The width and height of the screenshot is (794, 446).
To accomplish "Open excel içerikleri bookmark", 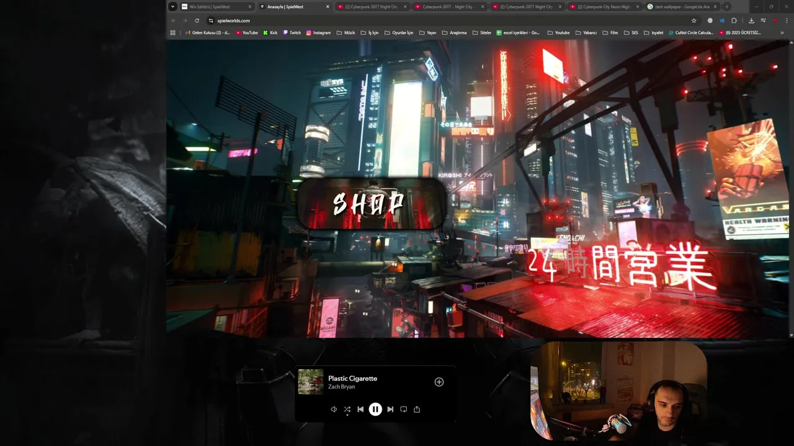I will point(518,33).
